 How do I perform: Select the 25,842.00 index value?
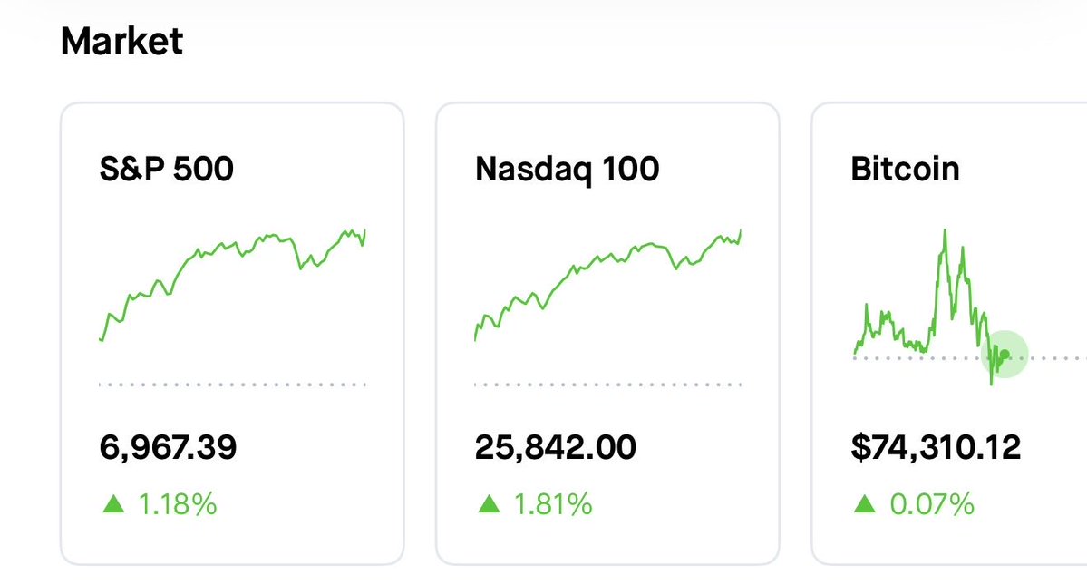click(x=555, y=447)
